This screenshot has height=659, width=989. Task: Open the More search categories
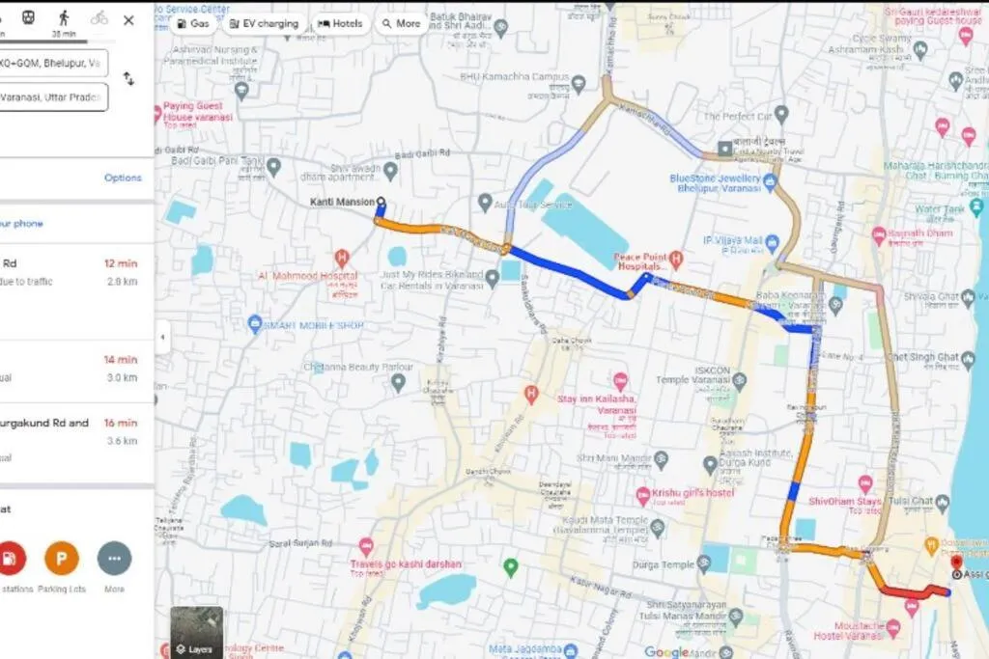[401, 23]
